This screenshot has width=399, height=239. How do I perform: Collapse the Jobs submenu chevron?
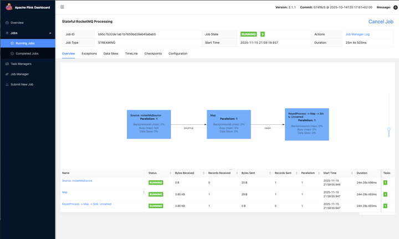click(x=50, y=33)
